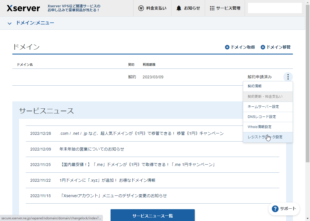310x221 pixels.
Task: Open the 契約 column header area
Action: click(x=132, y=64)
